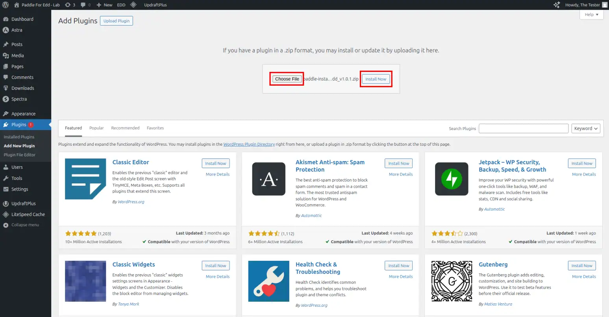The height and width of the screenshot is (317, 609).
Task: Click the Classic Widgets plugin icon
Action: pyautogui.click(x=85, y=281)
